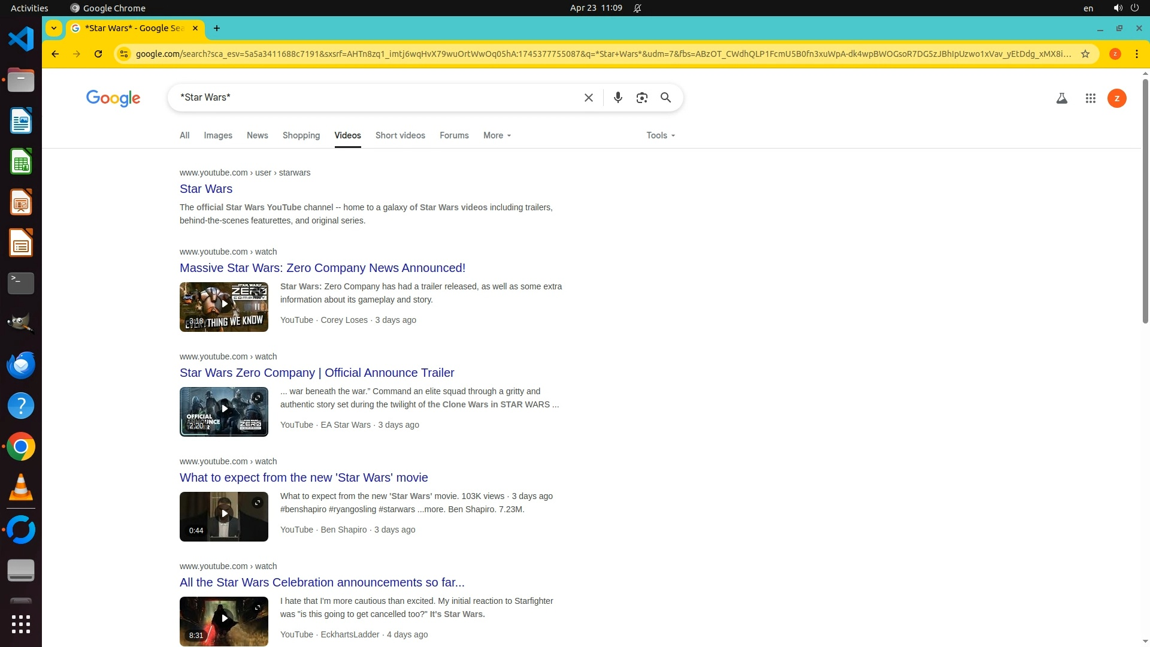Open Chrome three-dot menu
The image size is (1150, 647).
[x=1136, y=54]
